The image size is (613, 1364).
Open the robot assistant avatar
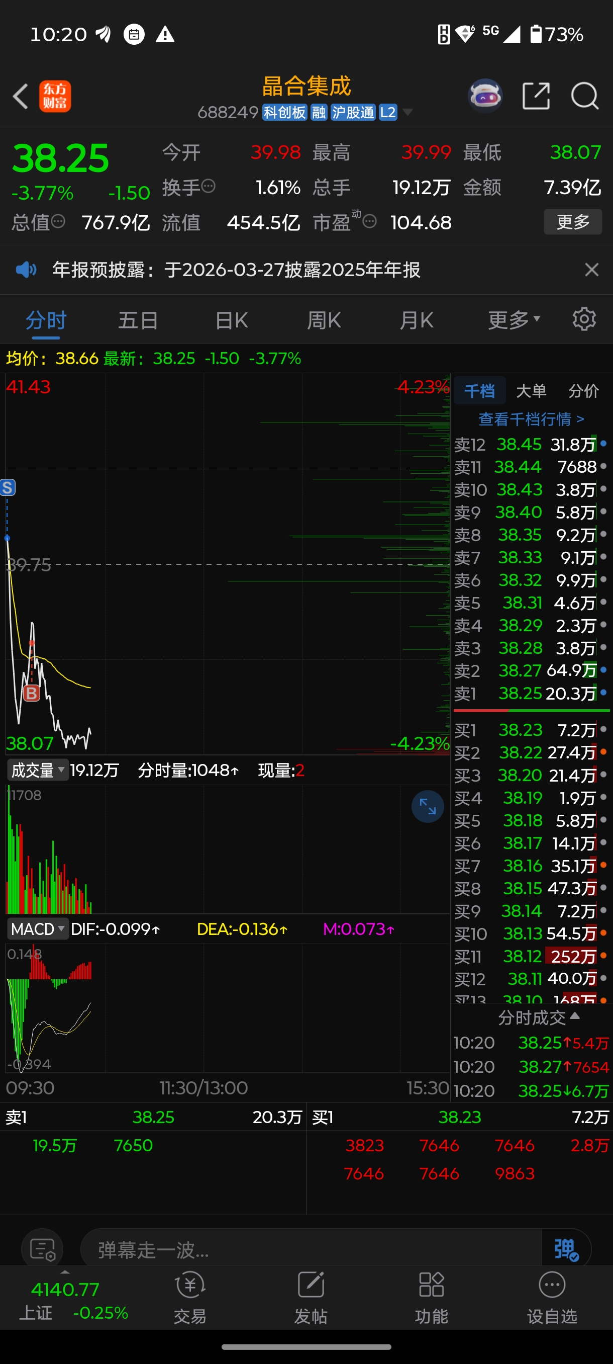coord(485,96)
